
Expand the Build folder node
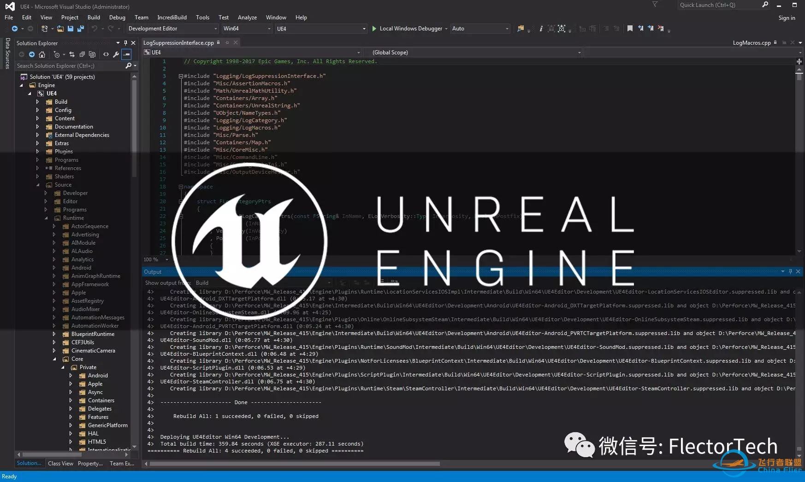coord(38,102)
